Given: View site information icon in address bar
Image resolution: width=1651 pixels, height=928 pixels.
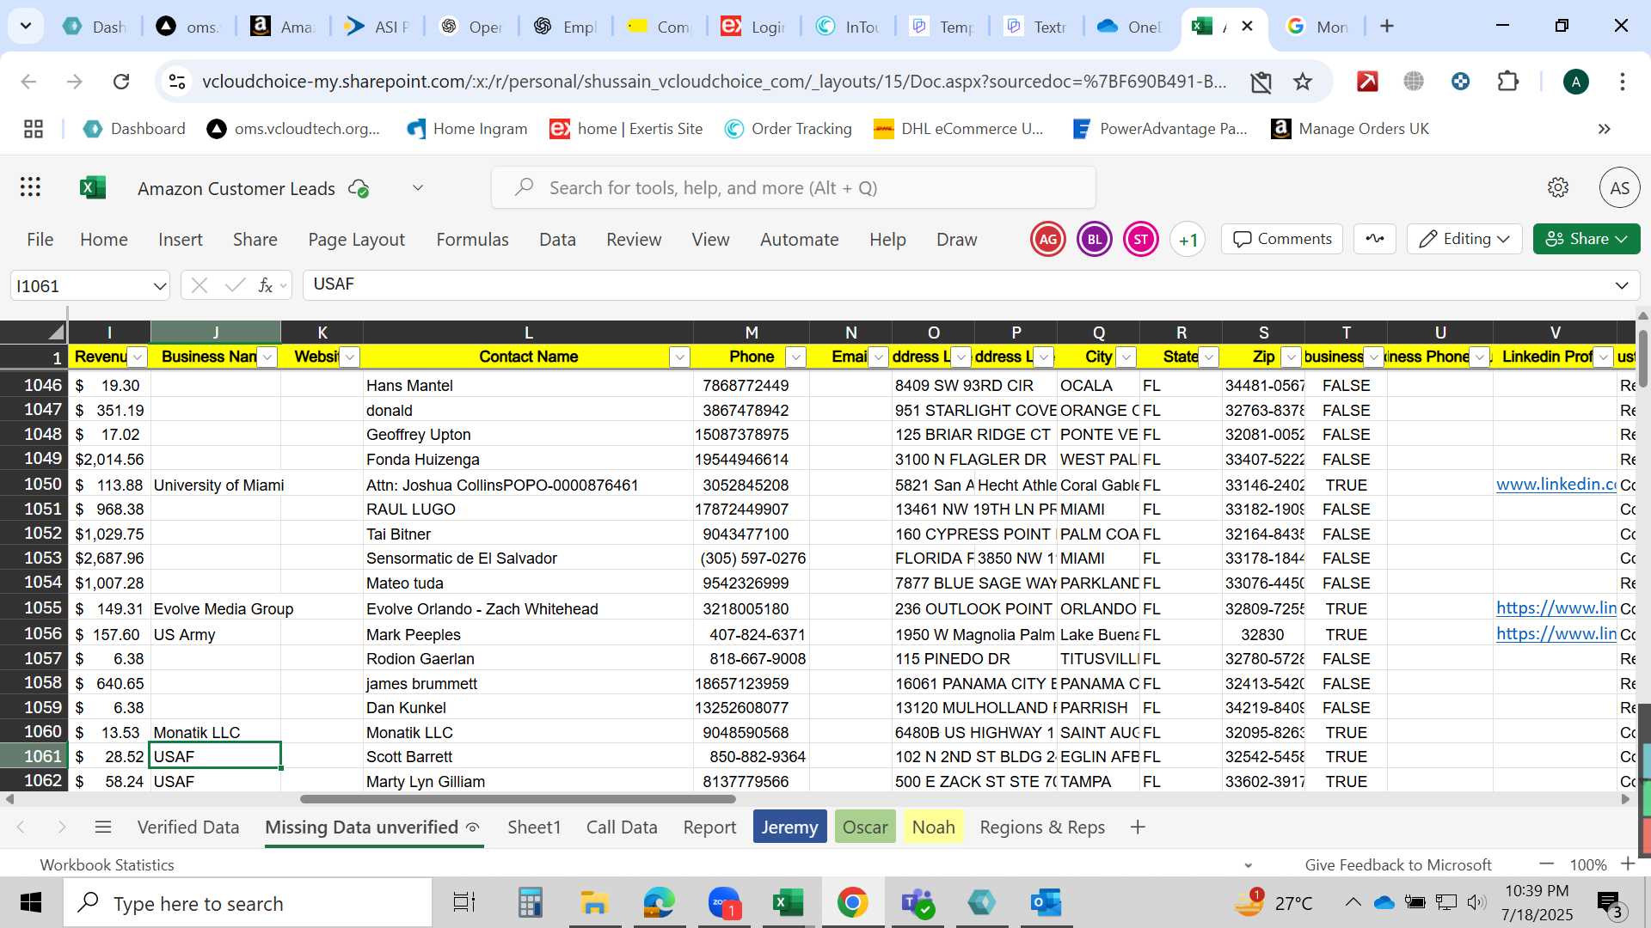Looking at the screenshot, I should 177,82.
